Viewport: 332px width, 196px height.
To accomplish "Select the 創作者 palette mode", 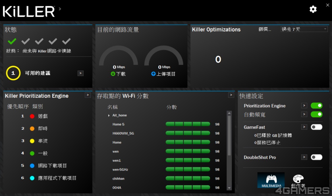I will pos(298,181).
